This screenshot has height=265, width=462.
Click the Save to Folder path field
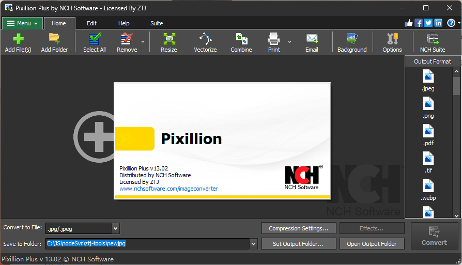click(x=148, y=244)
